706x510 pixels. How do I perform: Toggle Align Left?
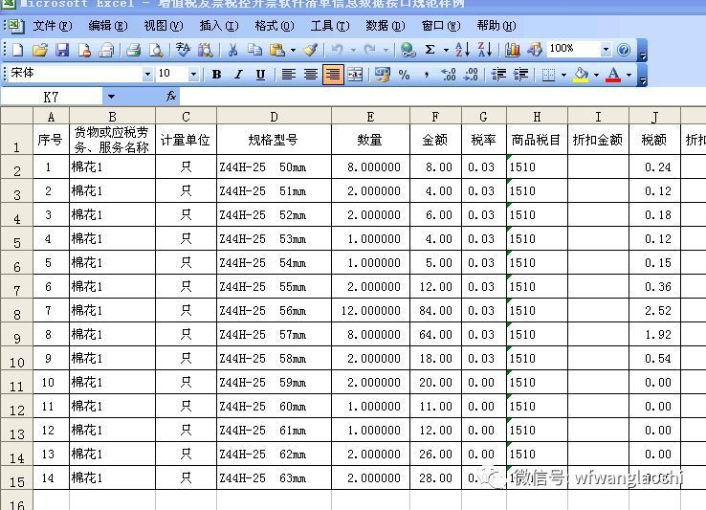click(x=288, y=75)
